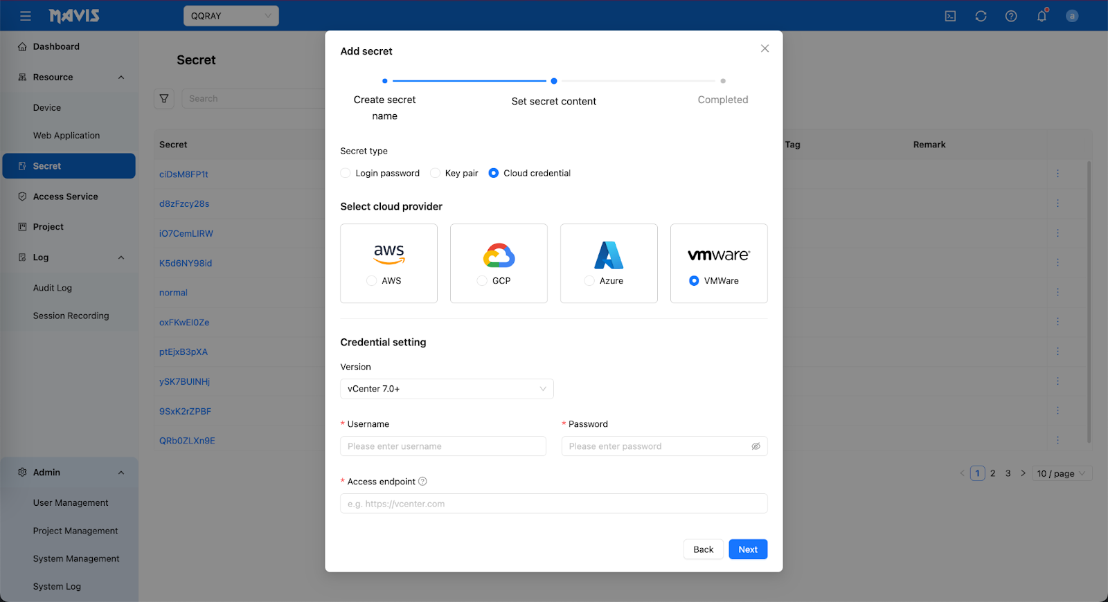Open secret link ciDsM8FP1t
Screen dimensions: 1108x602
pyautogui.click(x=184, y=174)
